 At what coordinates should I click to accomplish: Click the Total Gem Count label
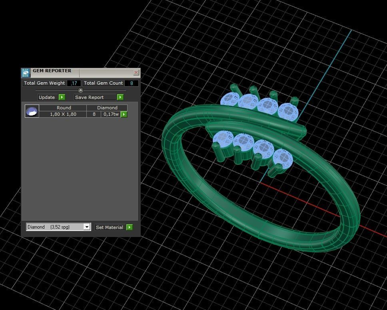103,83
